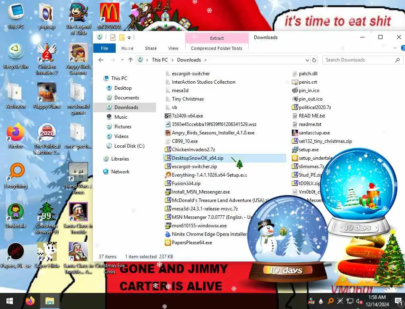405x309 pixels.
Task: Click the Firefox taskbar icon
Action: (x=30, y=301)
